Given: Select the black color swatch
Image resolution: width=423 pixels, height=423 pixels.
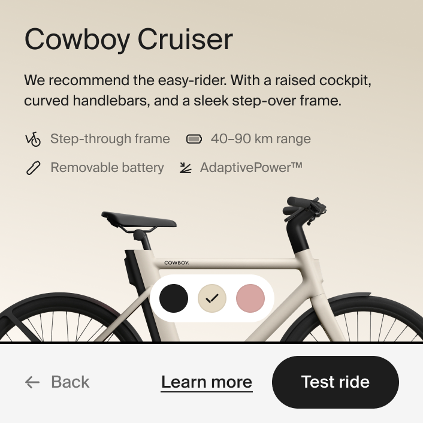Looking at the screenshot, I should (174, 298).
